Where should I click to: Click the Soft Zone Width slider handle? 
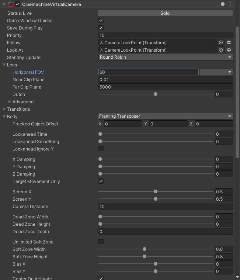[145, 249]
